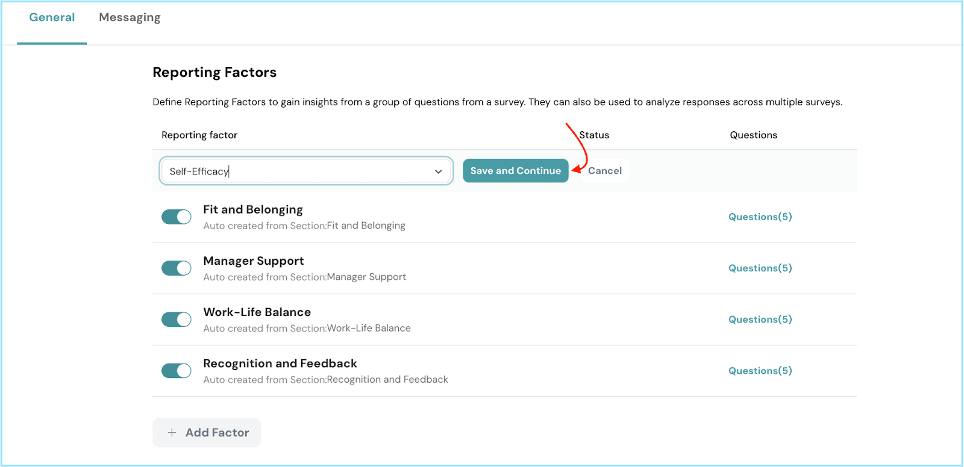Open Questions(5) for Fit and Belonging

coord(760,217)
